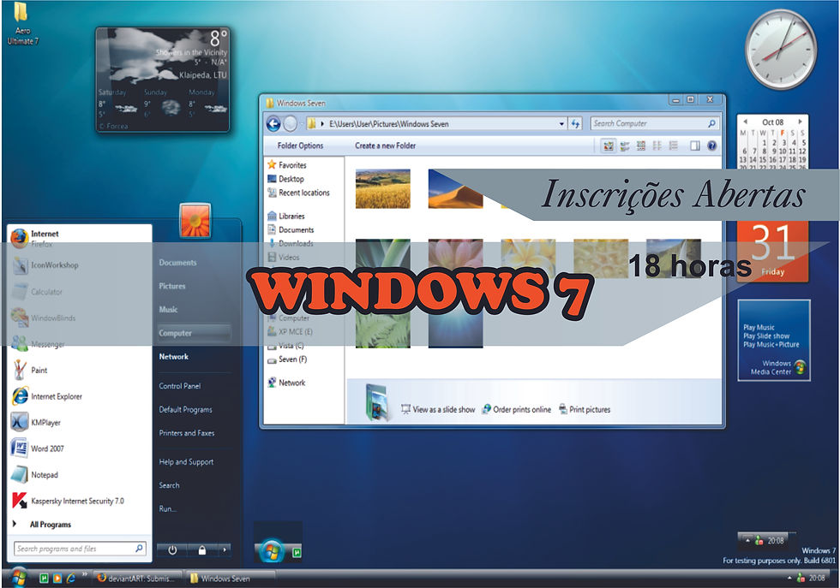Select Documents in explorer navigation pane
This screenshot has width=840, height=588.
[x=291, y=230]
